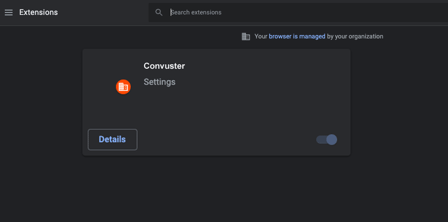This screenshot has height=222, width=448.
Task: Click the Extensions page title
Action: pyautogui.click(x=39, y=12)
